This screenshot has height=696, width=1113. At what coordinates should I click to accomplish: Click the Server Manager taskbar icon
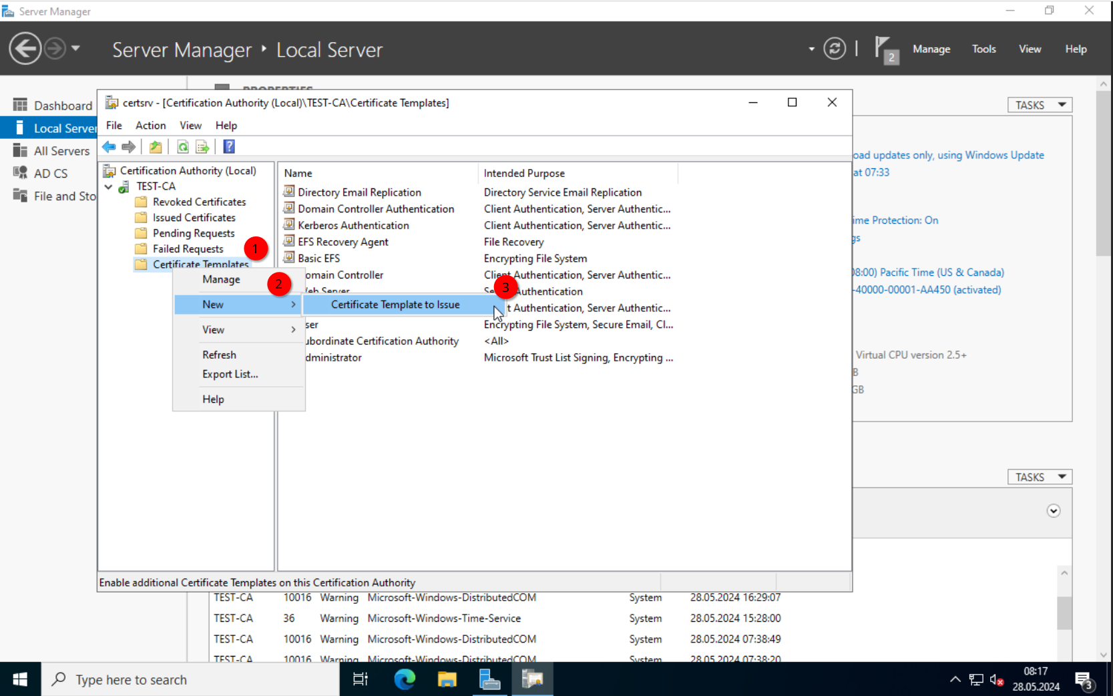pyautogui.click(x=489, y=679)
